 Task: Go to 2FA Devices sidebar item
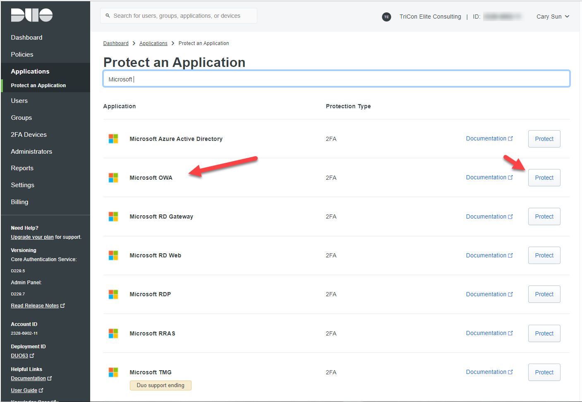coord(29,135)
